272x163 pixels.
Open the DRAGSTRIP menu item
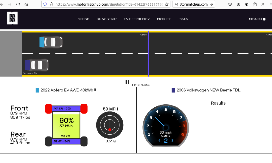[106, 19]
